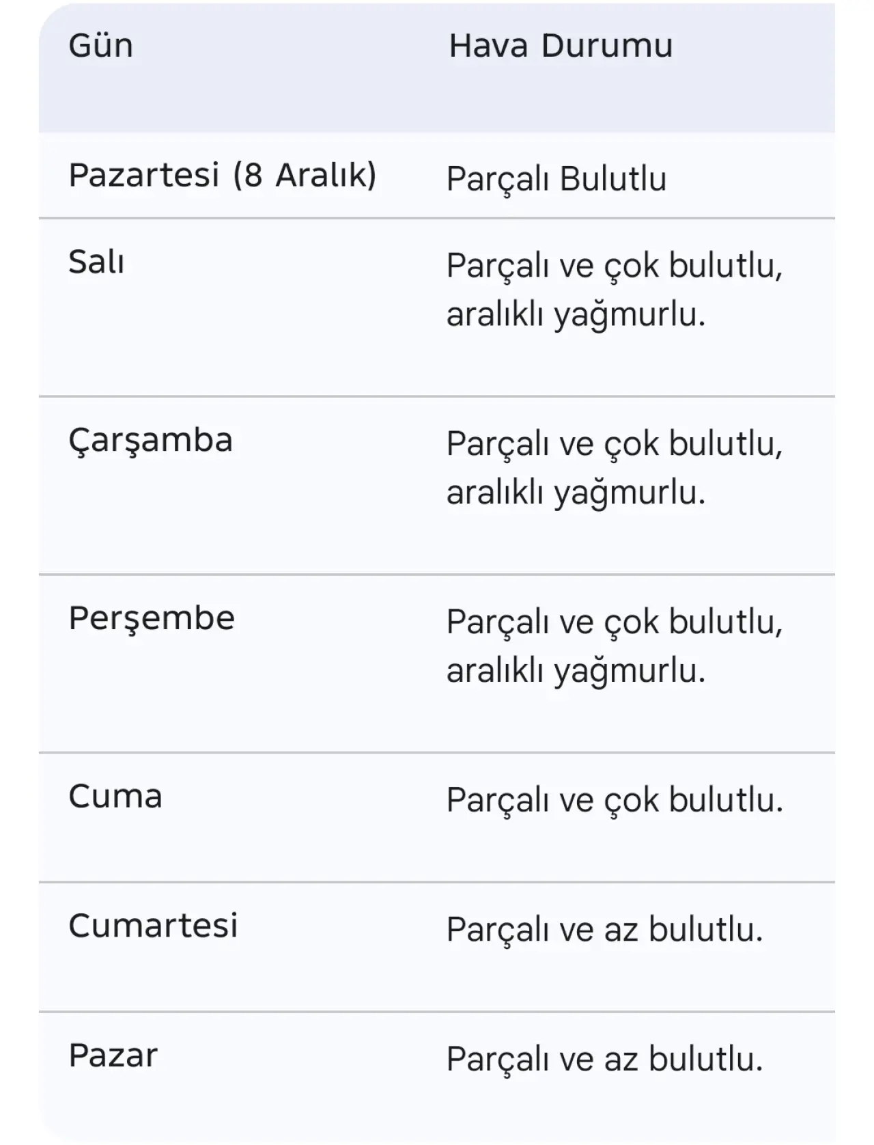Click the Hava Durumu column header
This screenshot has width=874, height=1145.
click(x=561, y=46)
